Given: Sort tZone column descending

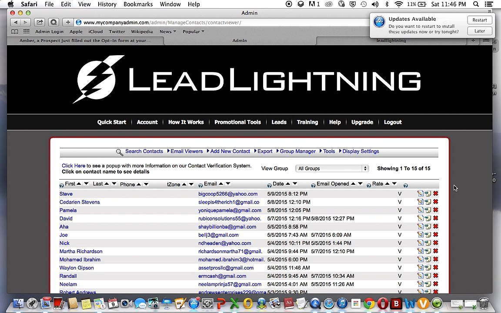Looking at the screenshot, I should click(191, 184).
